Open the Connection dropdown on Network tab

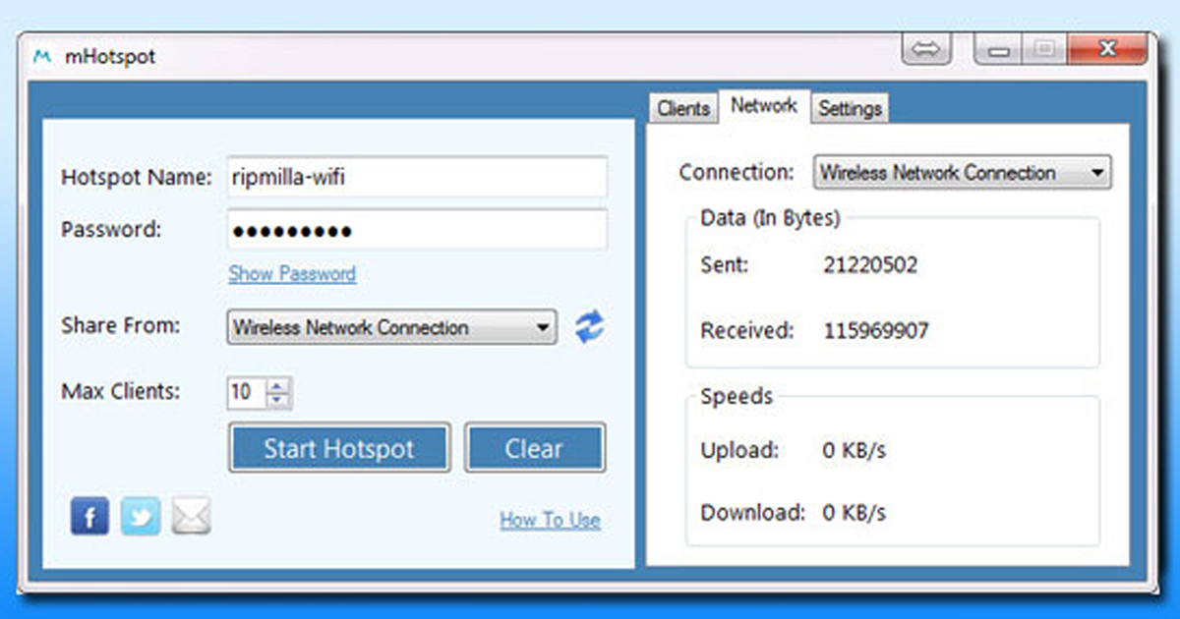coord(1099,172)
